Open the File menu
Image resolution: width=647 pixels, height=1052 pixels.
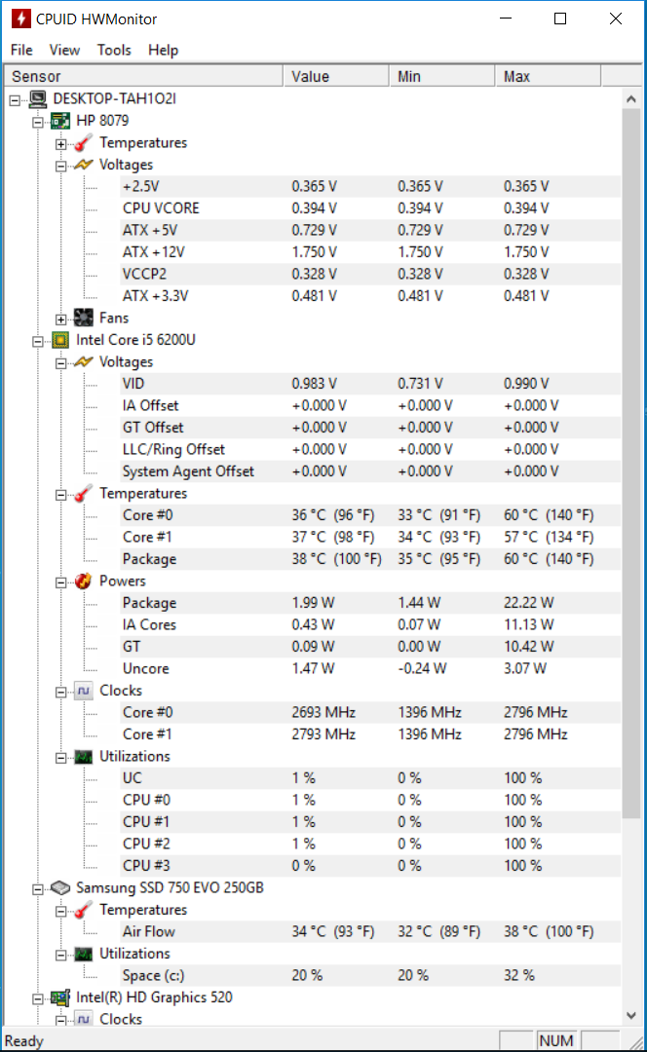(x=21, y=51)
